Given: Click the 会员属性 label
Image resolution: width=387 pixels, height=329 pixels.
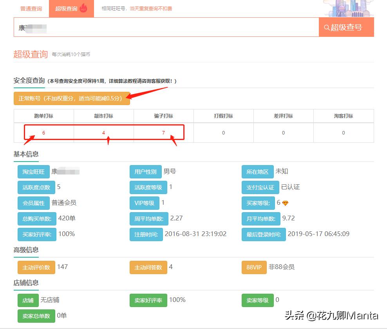Looking at the screenshot, I should [34, 203].
